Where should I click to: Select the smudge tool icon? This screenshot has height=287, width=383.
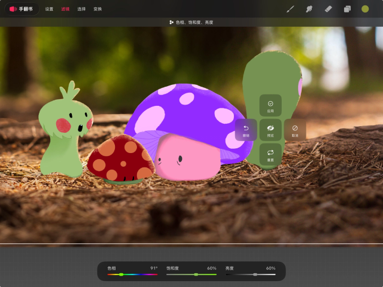(x=309, y=9)
